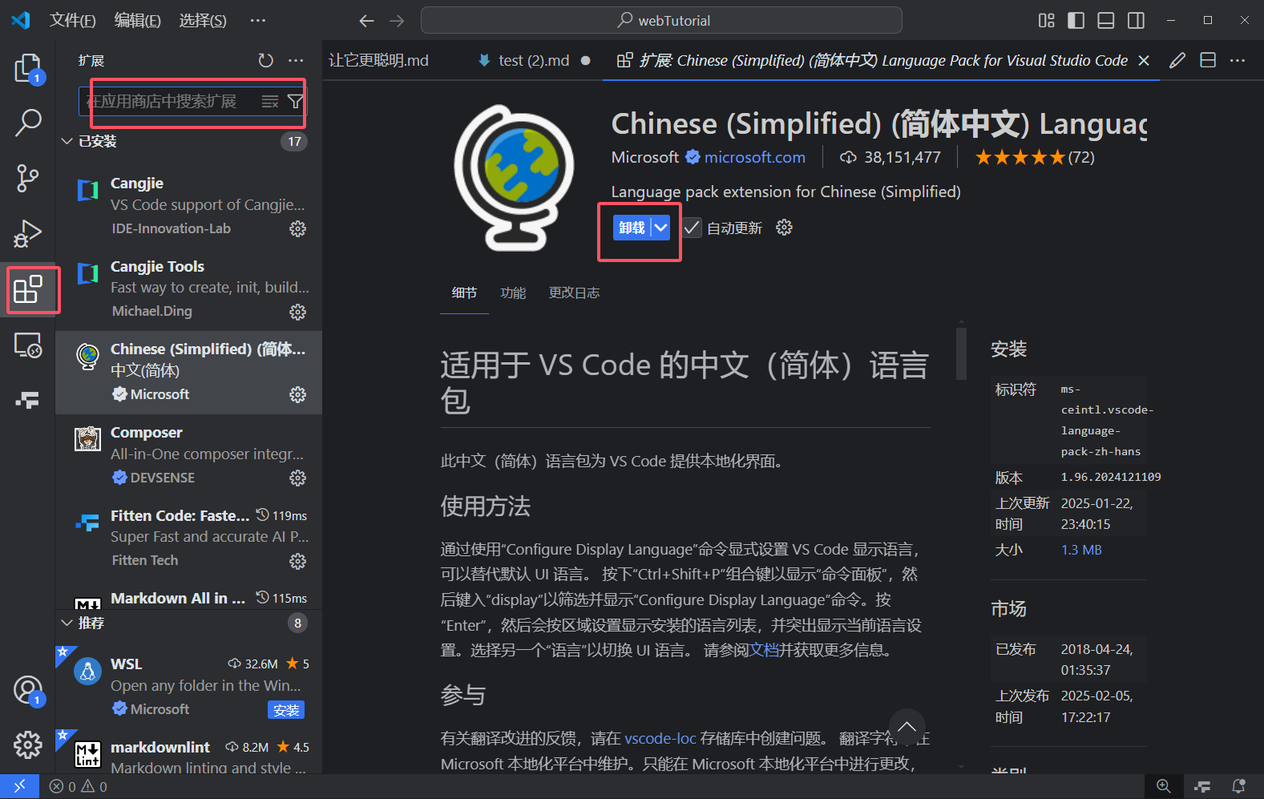The image size is (1264, 799).
Task: Open the 编辑(E) menu
Action: point(138,20)
